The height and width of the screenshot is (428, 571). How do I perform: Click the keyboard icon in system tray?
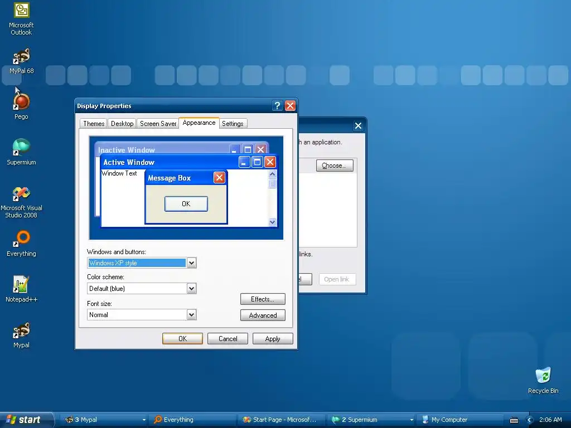tap(514, 420)
